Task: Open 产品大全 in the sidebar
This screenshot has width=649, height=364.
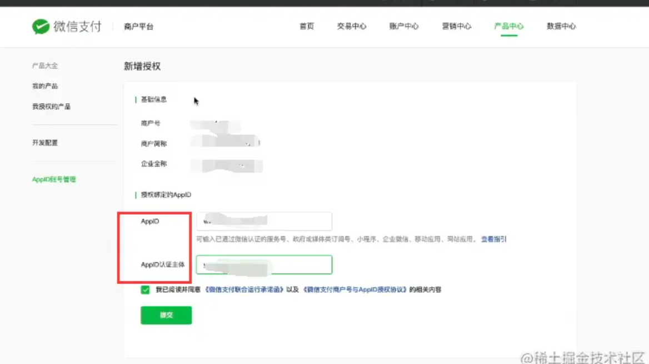Action: (45, 65)
